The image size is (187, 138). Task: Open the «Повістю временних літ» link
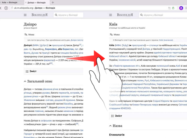click(126, 66)
